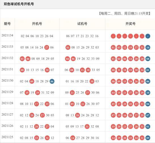Click period number 2021132
This screenshot has width=155, height=143.
(7, 58)
